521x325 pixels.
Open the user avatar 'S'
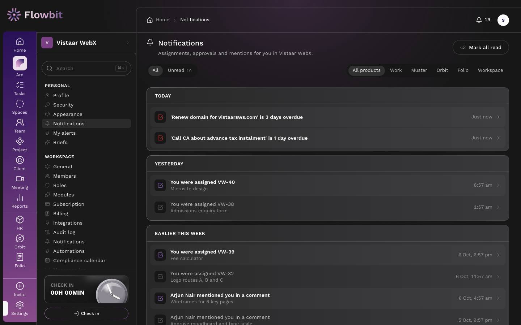[503, 20]
